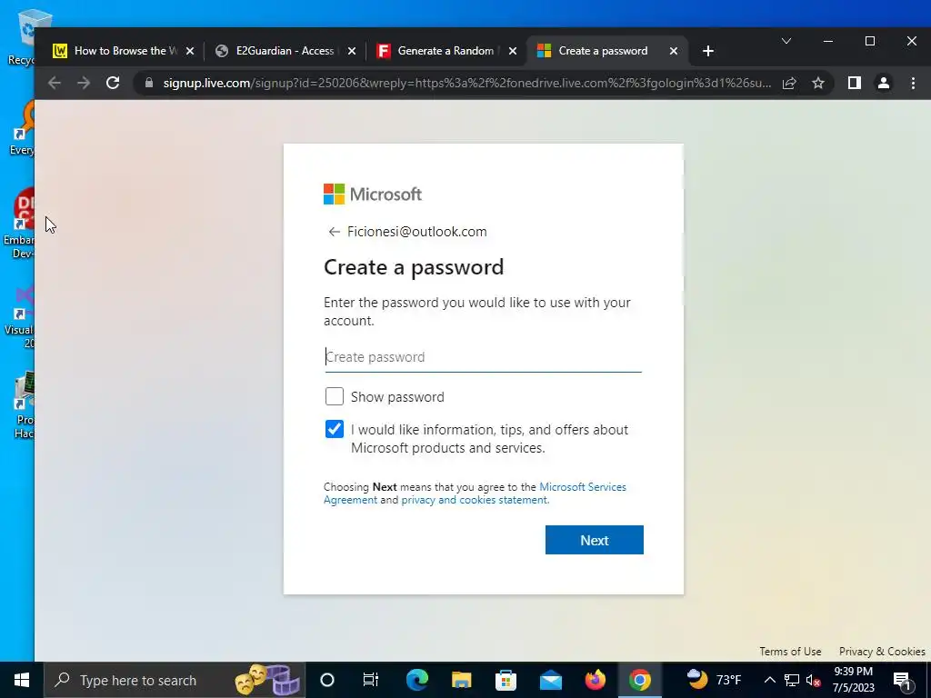Image resolution: width=931 pixels, height=698 pixels.
Task: Open network settings from the tray
Action: pos(792,680)
